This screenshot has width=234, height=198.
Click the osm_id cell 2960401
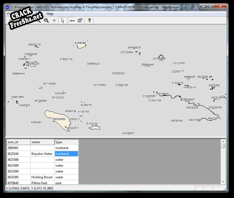tap(18, 148)
